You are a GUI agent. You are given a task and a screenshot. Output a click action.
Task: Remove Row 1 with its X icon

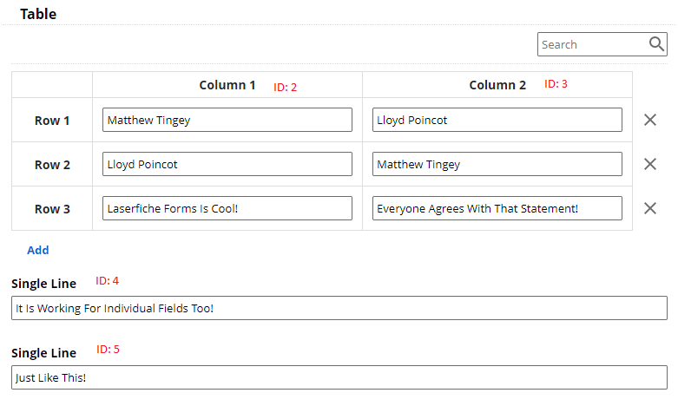point(650,120)
